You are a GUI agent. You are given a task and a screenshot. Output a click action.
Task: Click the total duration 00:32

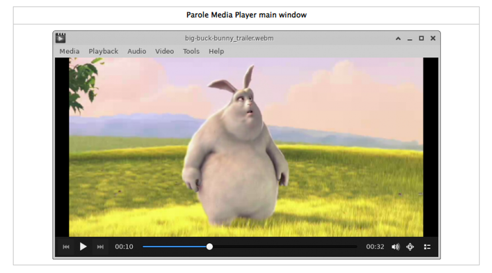tap(375, 246)
